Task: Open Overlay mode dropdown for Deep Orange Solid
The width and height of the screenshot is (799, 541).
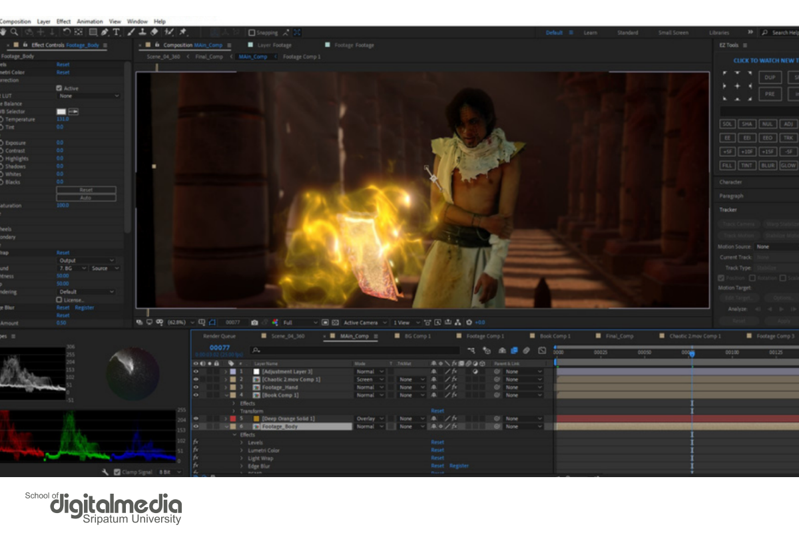Action: pos(370,419)
